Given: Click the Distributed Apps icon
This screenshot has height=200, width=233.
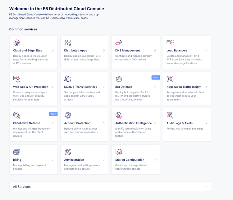Looking at the screenshot, I should click(68, 42).
